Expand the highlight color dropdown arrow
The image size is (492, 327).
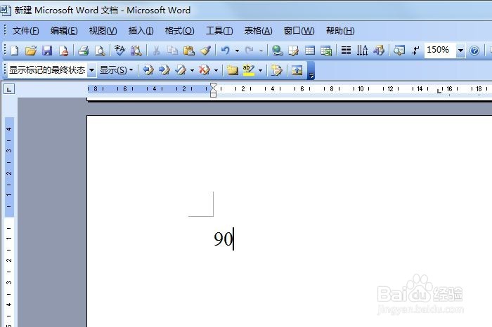(260, 70)
